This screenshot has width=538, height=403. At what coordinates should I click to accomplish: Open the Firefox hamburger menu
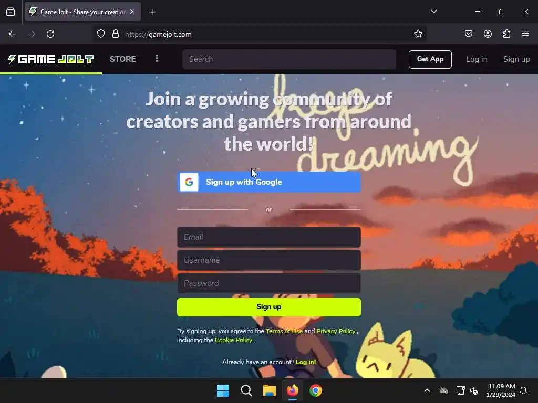point(525,34)
